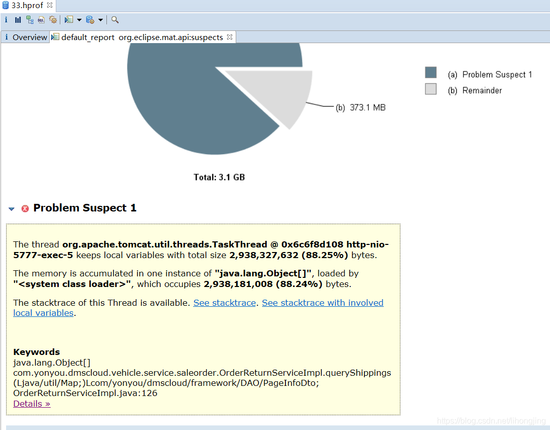Open the Overview info toolbar icon
Image resolution: width=550 pixels, height=430 pixels.
6,20
